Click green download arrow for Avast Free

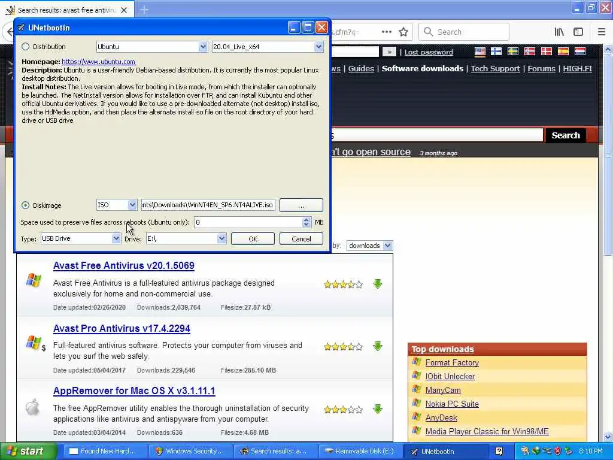click(x=377, y=284)
